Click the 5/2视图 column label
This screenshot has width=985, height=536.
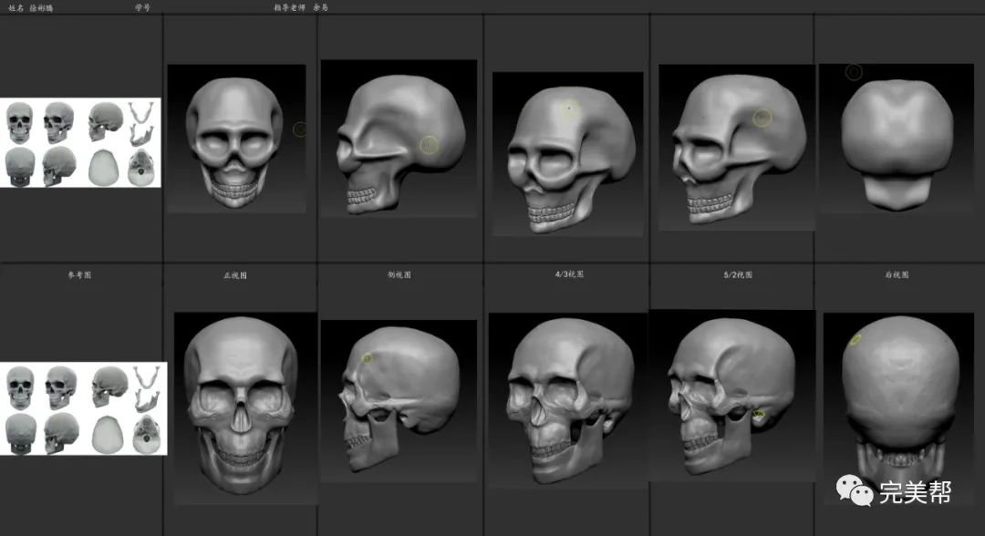pyautogui.click(x=738, y=274)
